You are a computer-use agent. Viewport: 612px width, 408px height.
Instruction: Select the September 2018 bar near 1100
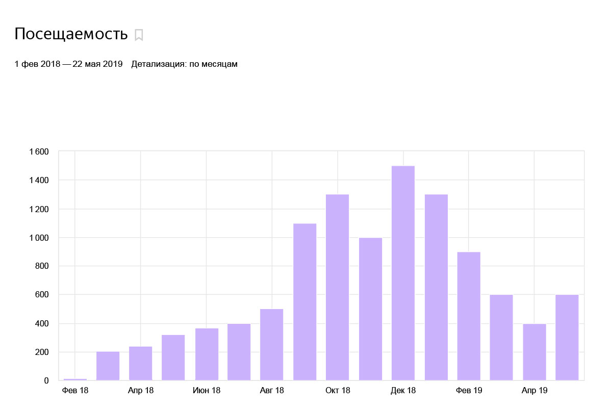[x=304, y=302]
